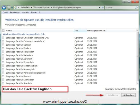Check Language Pack für Norwegisch

[x=3, y=69]
